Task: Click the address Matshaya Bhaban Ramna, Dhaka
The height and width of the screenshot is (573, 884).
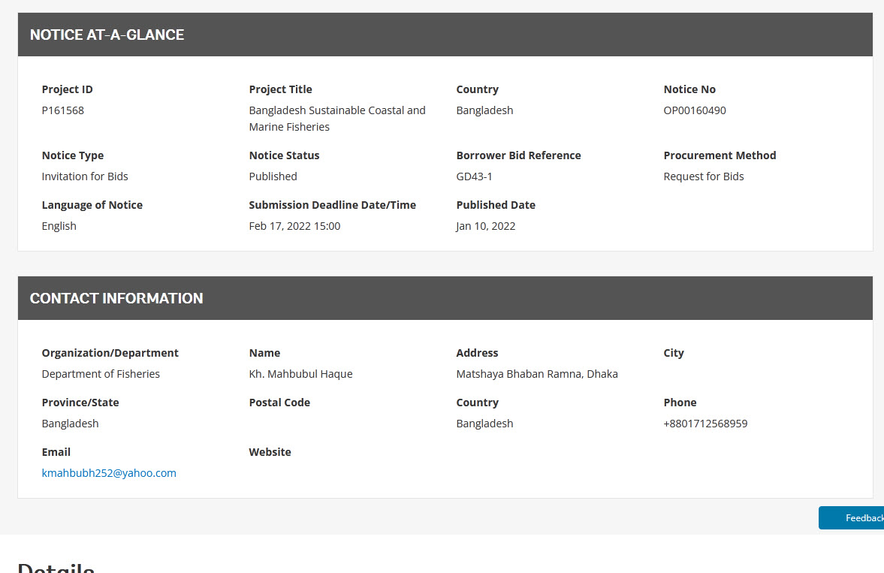Action: click(x=537, y=374)
